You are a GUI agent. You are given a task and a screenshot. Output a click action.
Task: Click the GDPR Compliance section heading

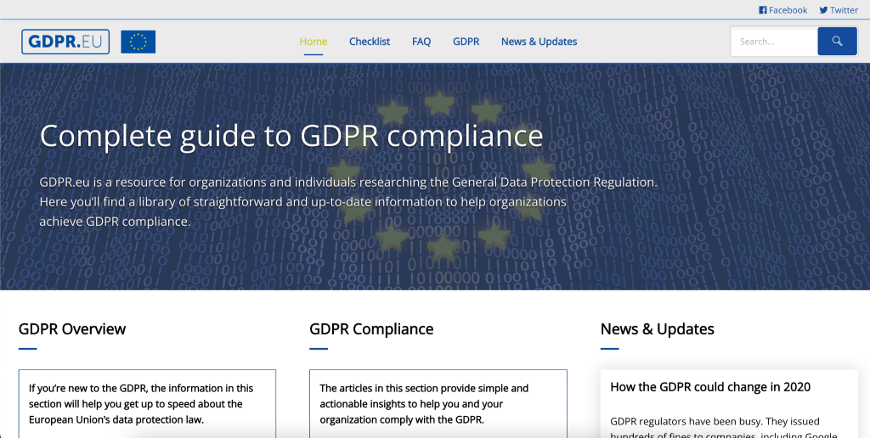[371, 328]
